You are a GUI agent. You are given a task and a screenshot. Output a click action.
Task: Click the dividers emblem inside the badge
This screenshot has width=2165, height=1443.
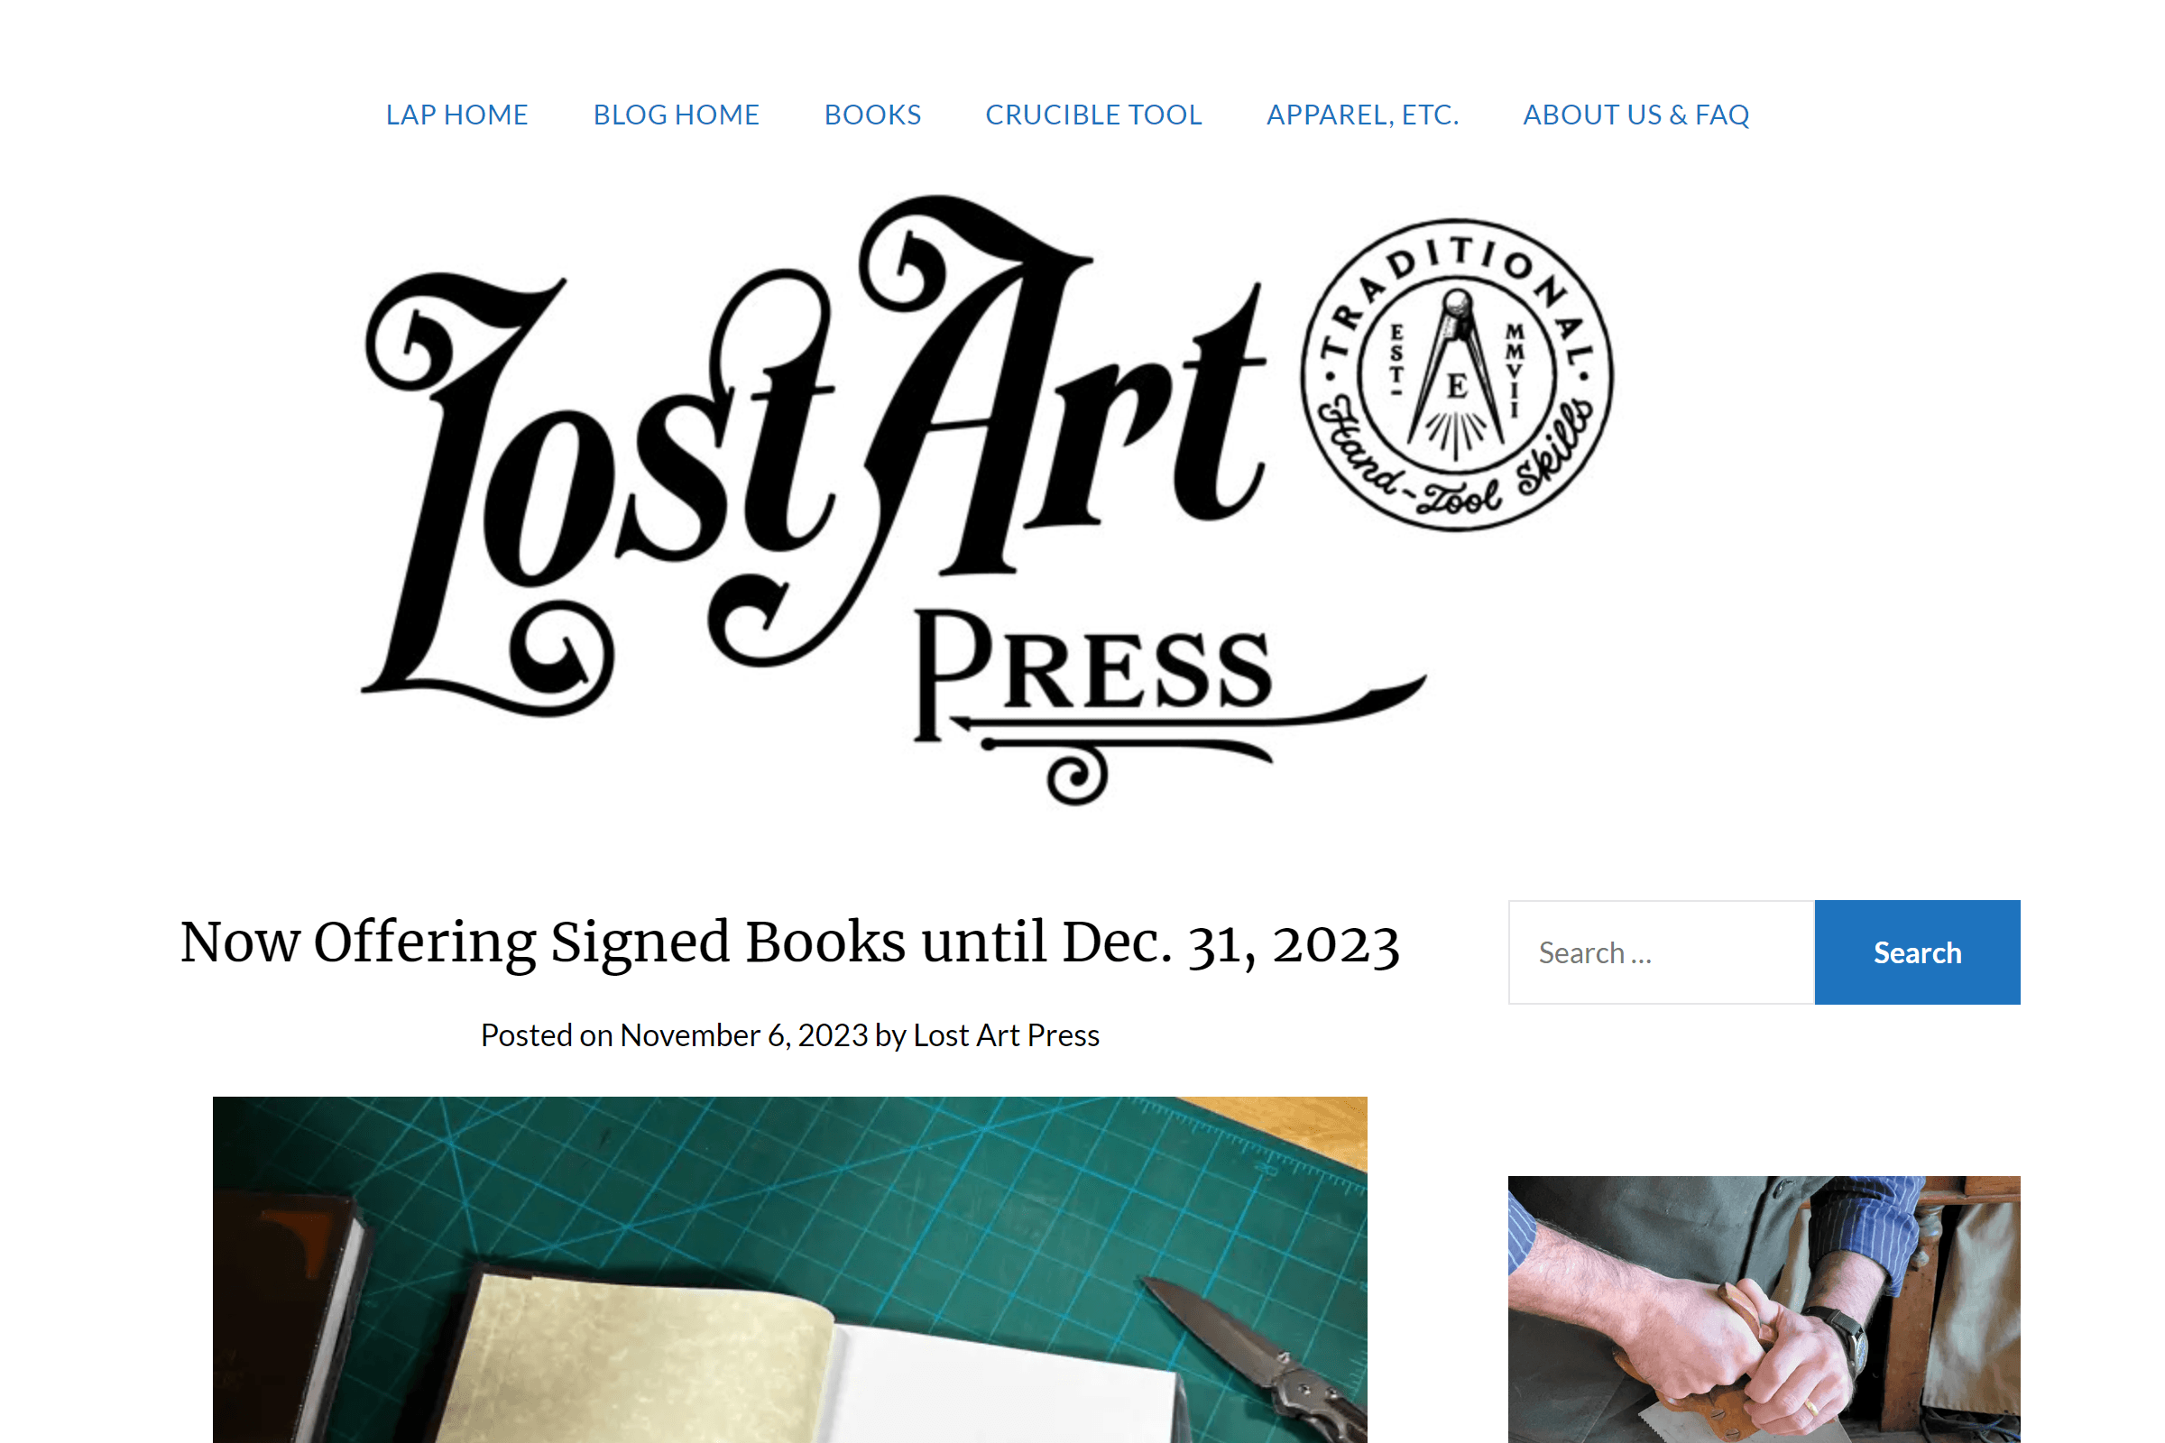[x=1457, y=375]
